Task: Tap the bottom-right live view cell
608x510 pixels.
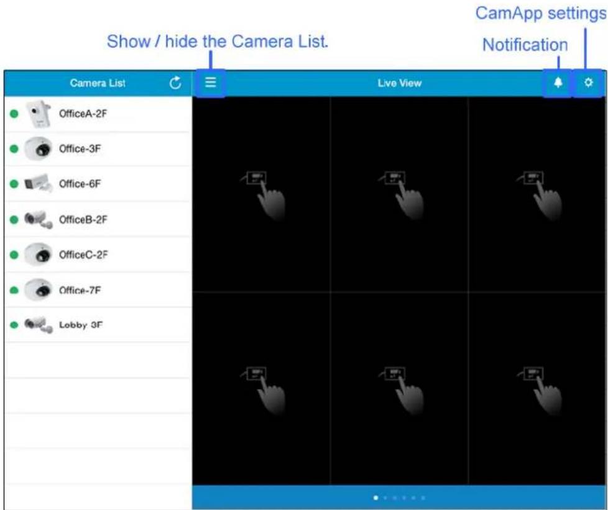Action: pyautogui.click(x=537, y=388)
